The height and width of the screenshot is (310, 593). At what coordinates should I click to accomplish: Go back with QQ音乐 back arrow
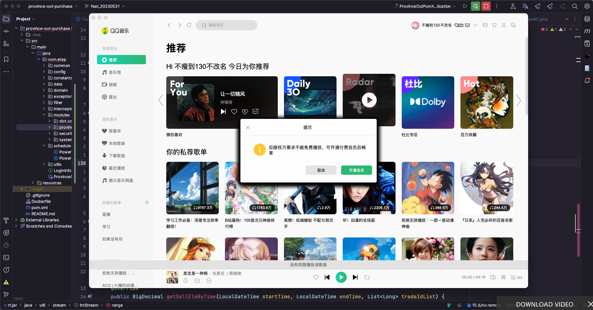tap(169, 25)
